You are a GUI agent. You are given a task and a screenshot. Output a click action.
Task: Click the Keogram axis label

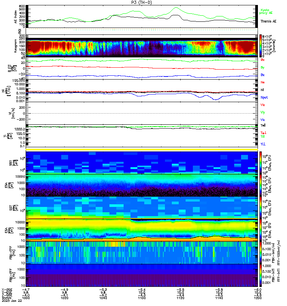15,46
